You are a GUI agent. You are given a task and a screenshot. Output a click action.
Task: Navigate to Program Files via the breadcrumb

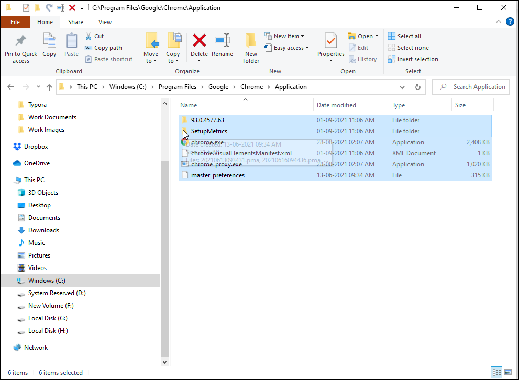coord(178,87)
